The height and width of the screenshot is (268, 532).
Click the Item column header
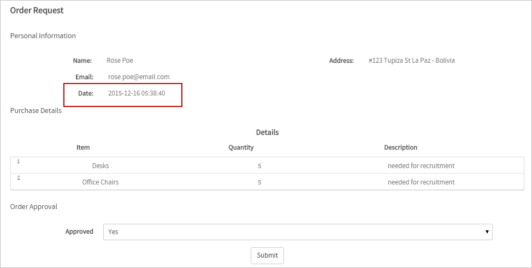(83, 147)
